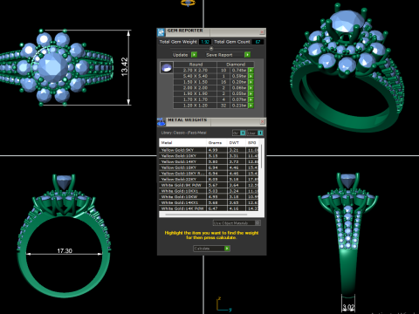This screenshot has width=419, height=314.
Task: Click the Round shape header cell
Action: click(x=196, y=65)
